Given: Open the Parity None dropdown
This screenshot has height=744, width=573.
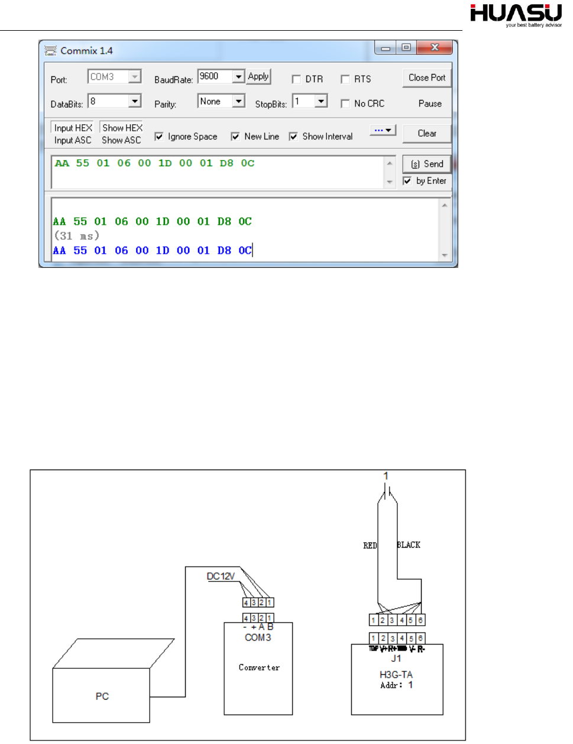Looking at the screenshot, I should [238, 101].
